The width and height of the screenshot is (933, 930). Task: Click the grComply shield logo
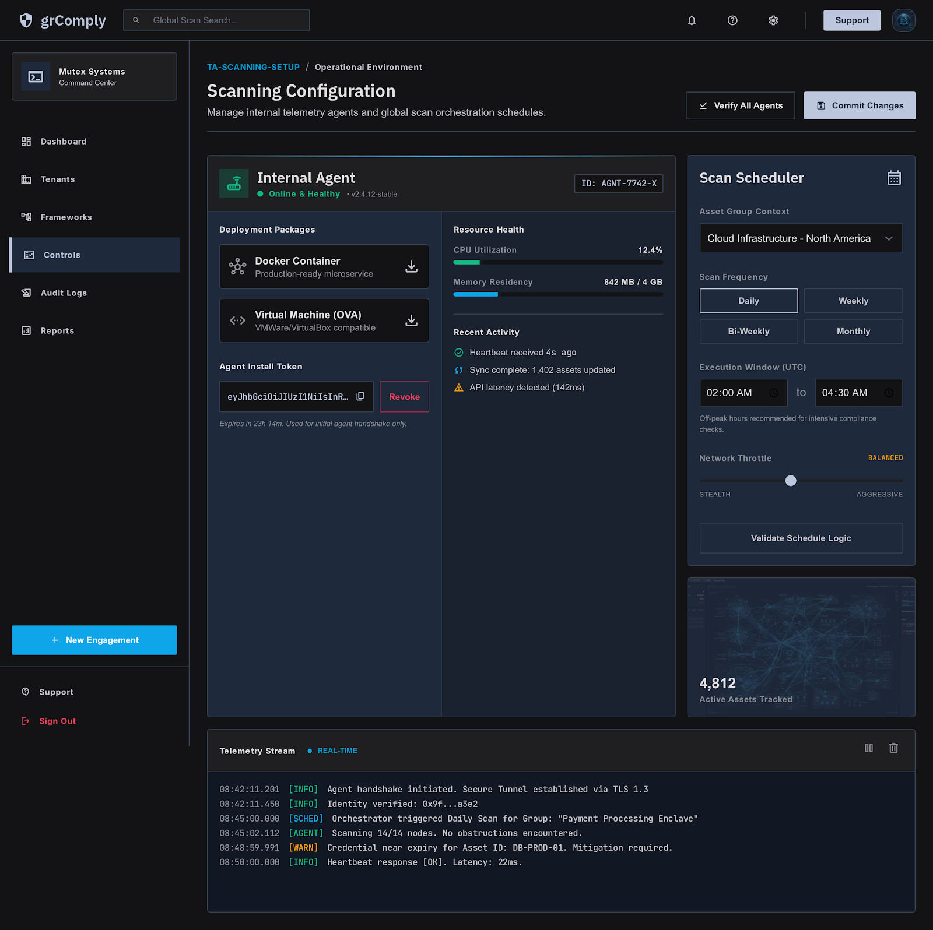tap(26, 20)
